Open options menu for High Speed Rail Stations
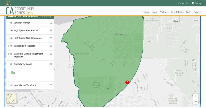Screen dimensions: 206x108 (x=51, y=31)
